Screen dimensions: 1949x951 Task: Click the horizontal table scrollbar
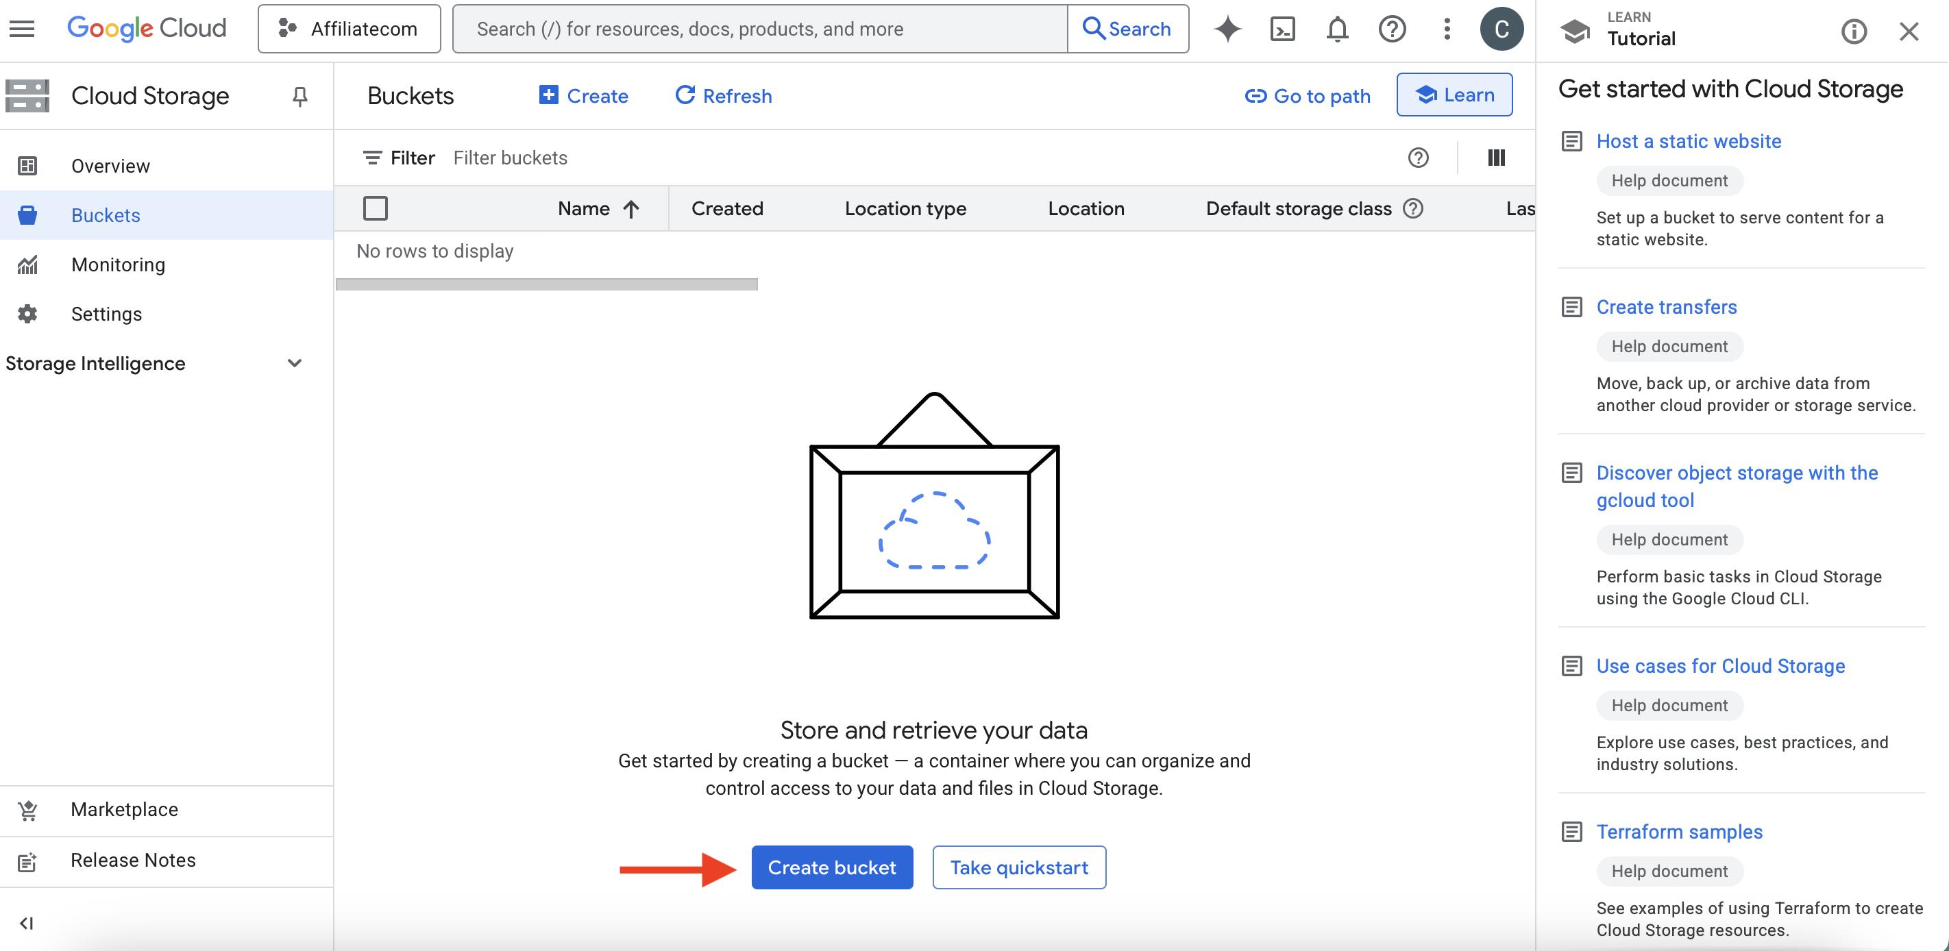coord(546,284)
